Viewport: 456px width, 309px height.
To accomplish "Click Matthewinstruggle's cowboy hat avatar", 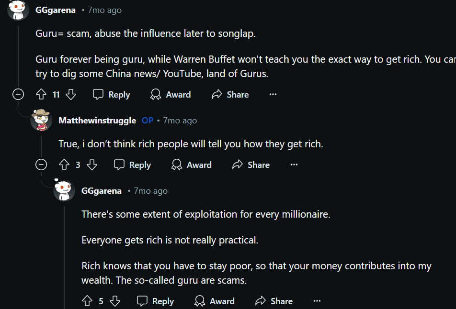I will pos(41,120).
